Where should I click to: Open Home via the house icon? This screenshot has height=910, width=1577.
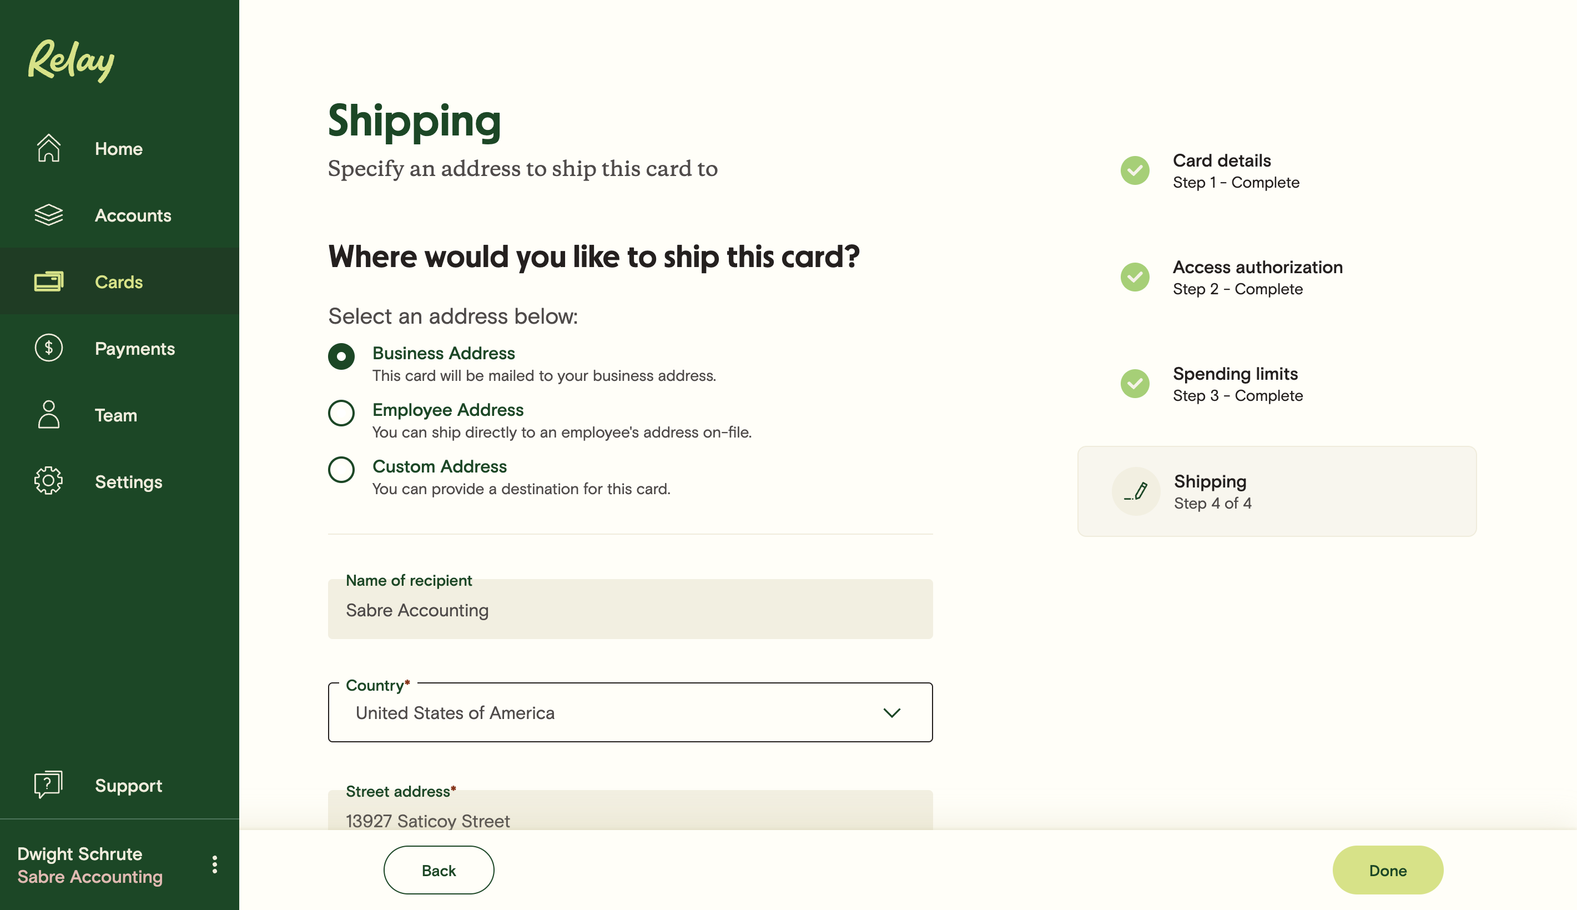[x=48, y=148]
